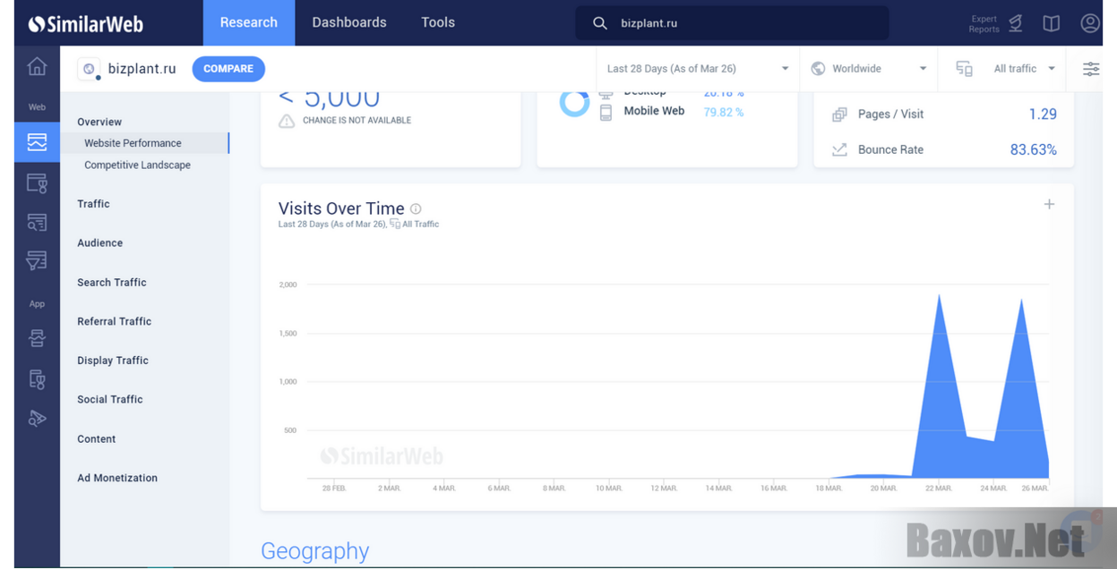Go to Search Traffic in the sidebar
This screenshot has width=1117, height=569.
(x=112, y=283)
